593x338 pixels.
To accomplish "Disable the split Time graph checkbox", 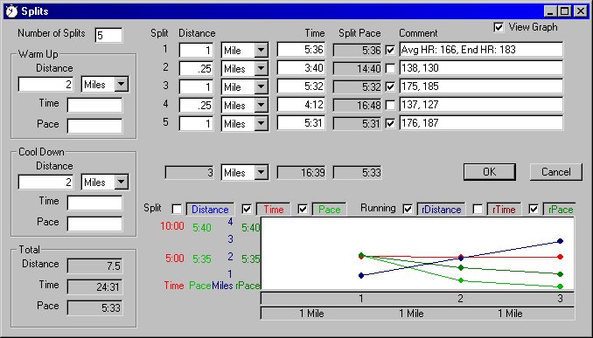I will [247, 209].
